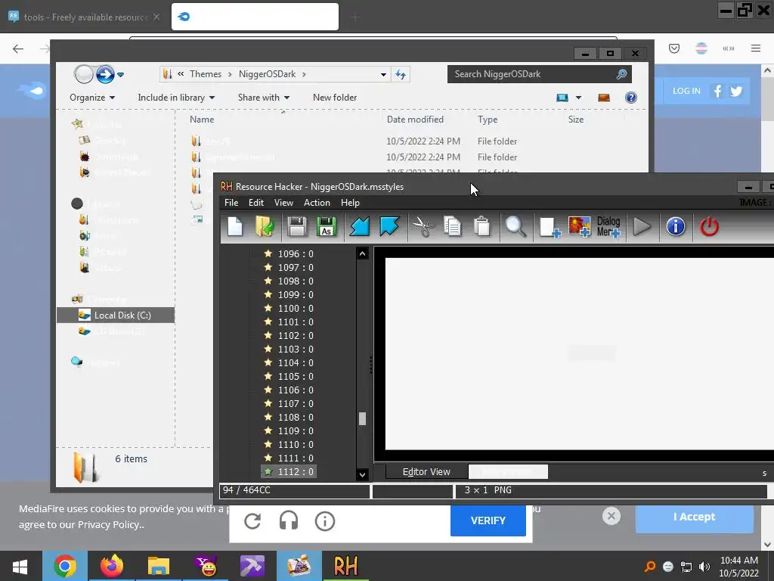This screenshot has width=774, height=581.
Task: Create a new blank script in Resource Hacker
Action: [x=236, y=227]
